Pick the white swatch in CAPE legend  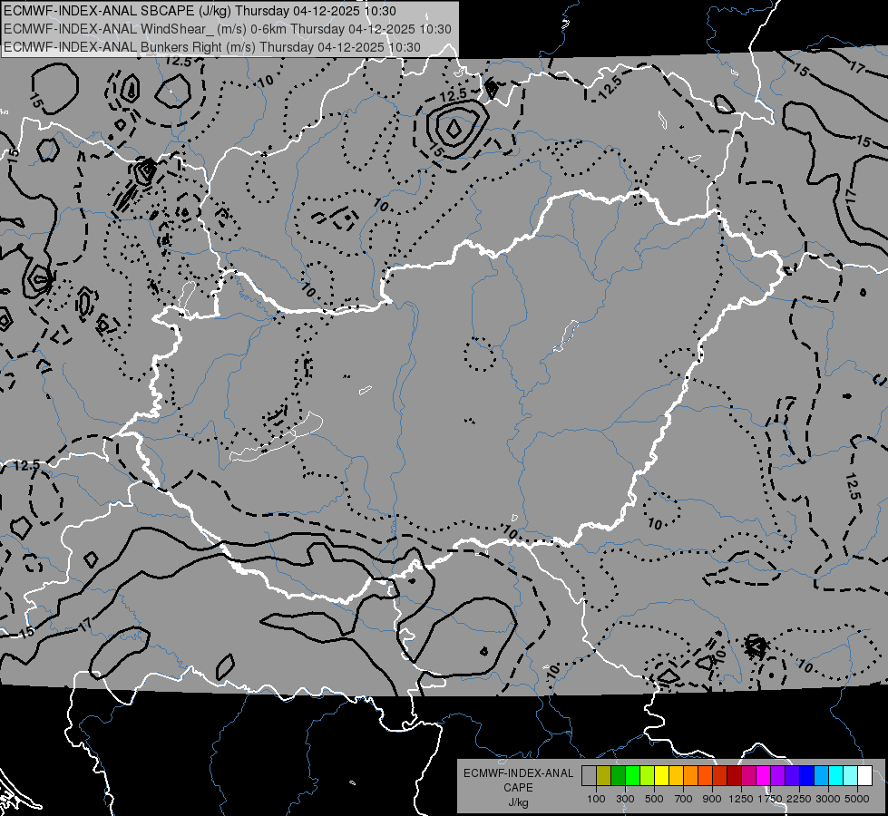coord(864,776)
